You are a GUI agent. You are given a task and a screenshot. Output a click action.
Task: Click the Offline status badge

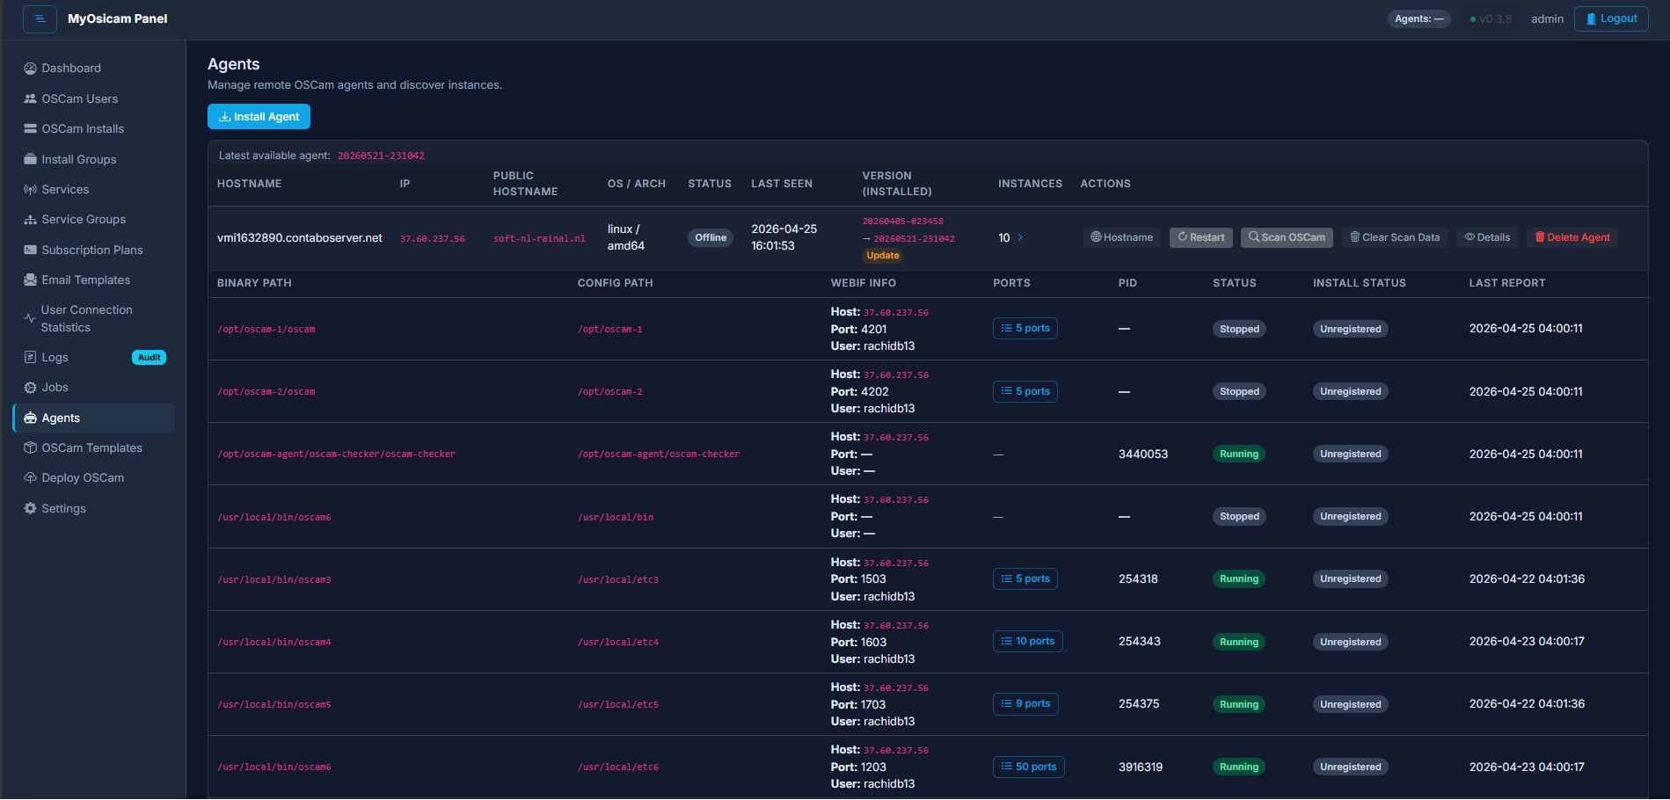711,237
